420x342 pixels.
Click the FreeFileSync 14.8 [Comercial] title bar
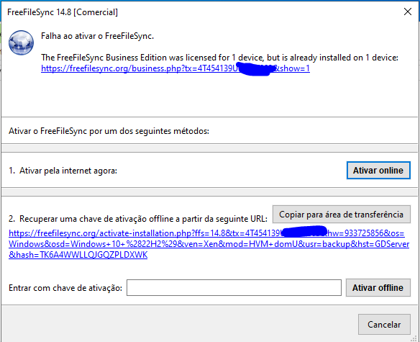tap(63, 12)
